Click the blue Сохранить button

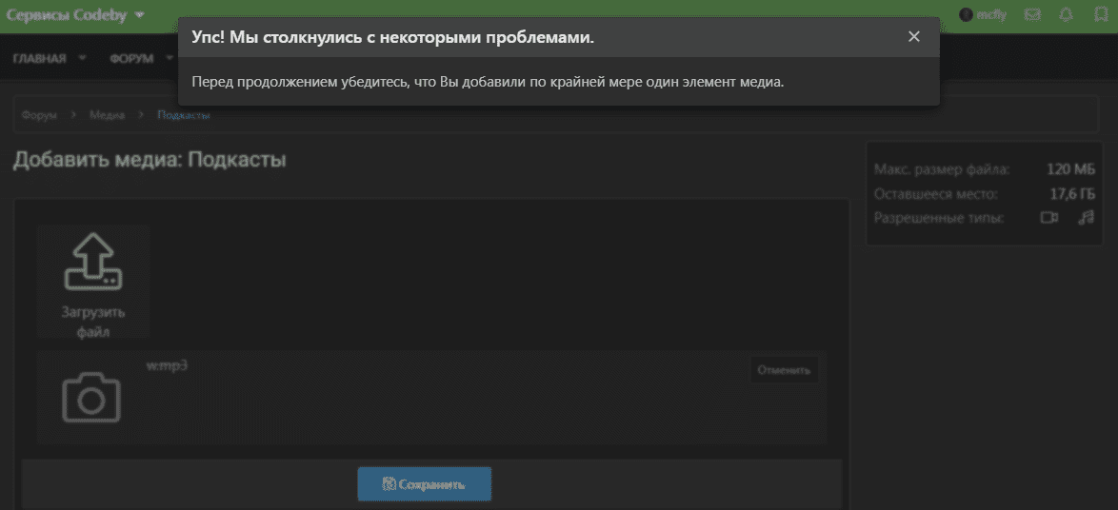pos(424,484)
